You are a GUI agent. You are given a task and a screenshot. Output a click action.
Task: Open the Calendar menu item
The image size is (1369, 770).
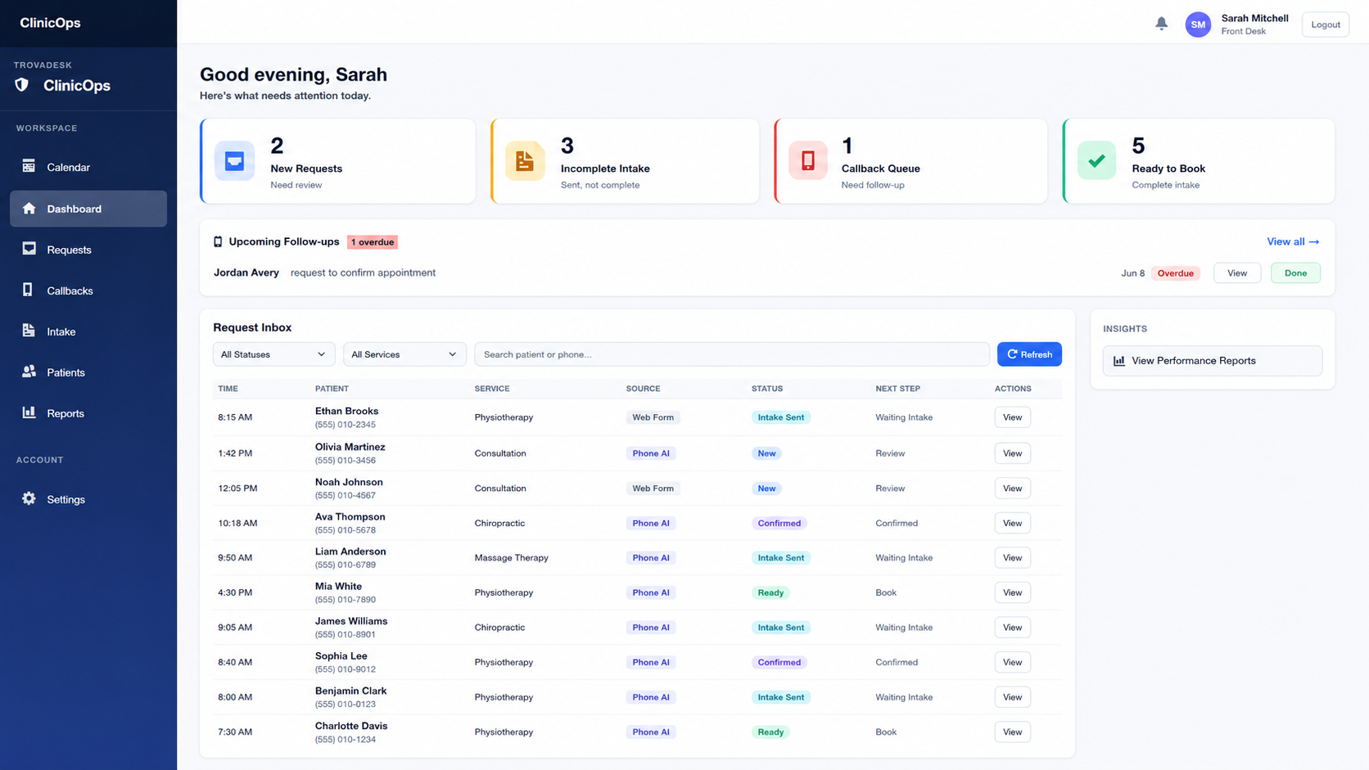click(88, 167)
